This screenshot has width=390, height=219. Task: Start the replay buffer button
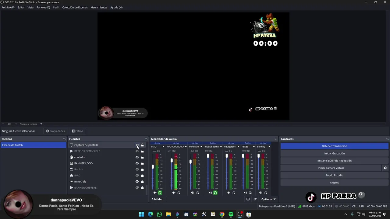coord(334,161)
